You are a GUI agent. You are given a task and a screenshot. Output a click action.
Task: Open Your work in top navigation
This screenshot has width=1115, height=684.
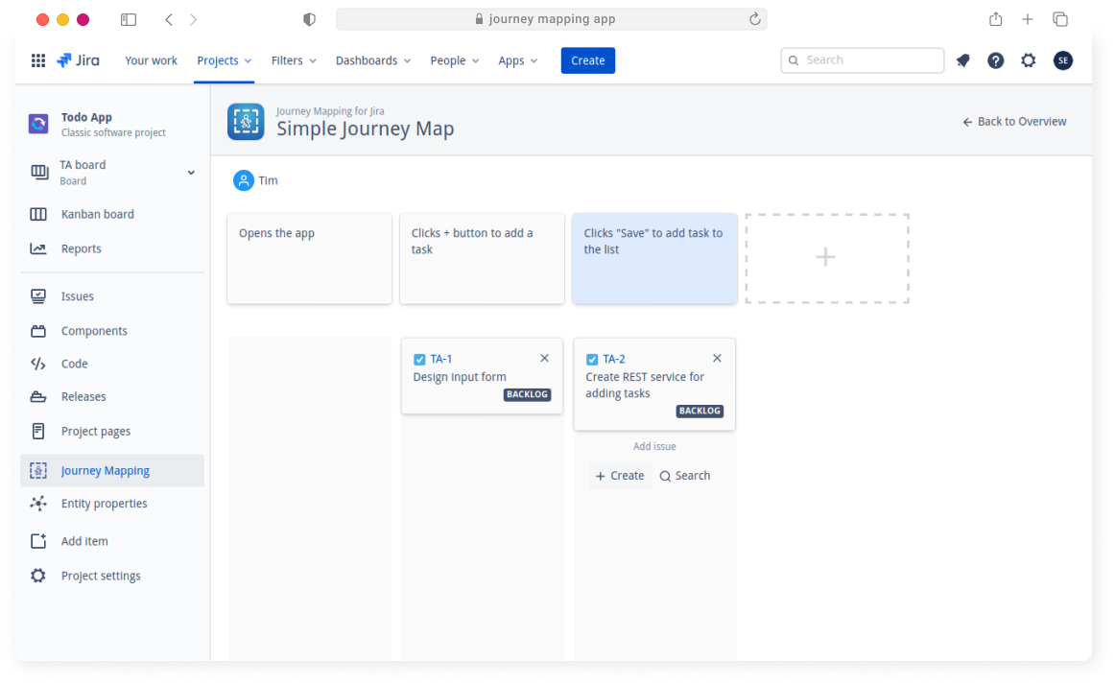coord(151,60)
